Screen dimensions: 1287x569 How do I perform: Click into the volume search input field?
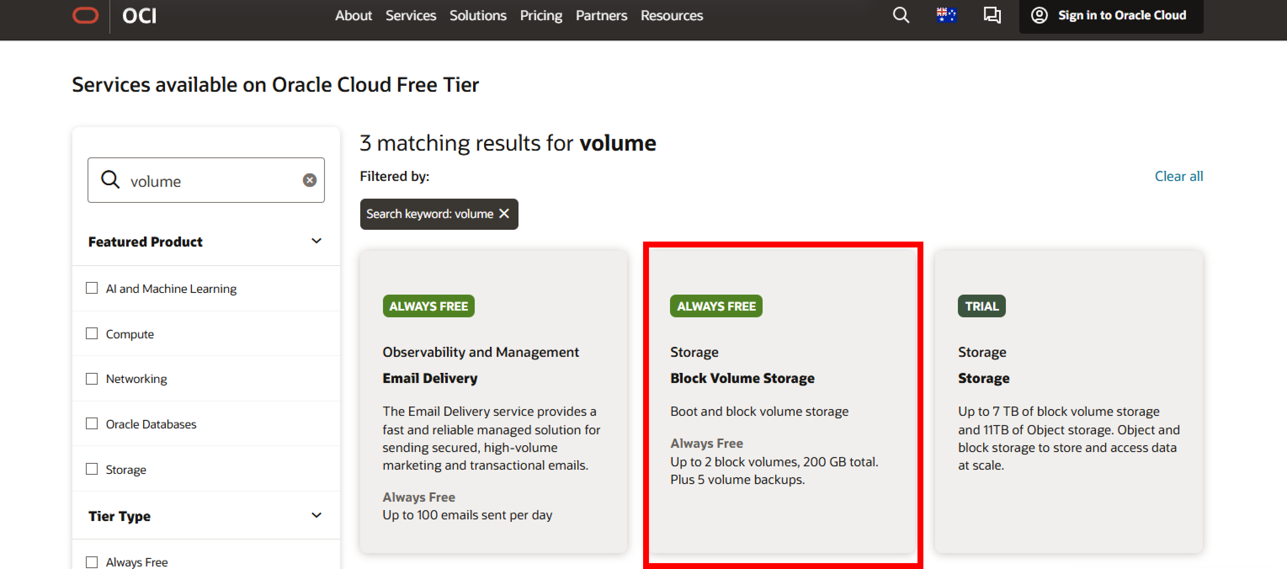point(210,181)
